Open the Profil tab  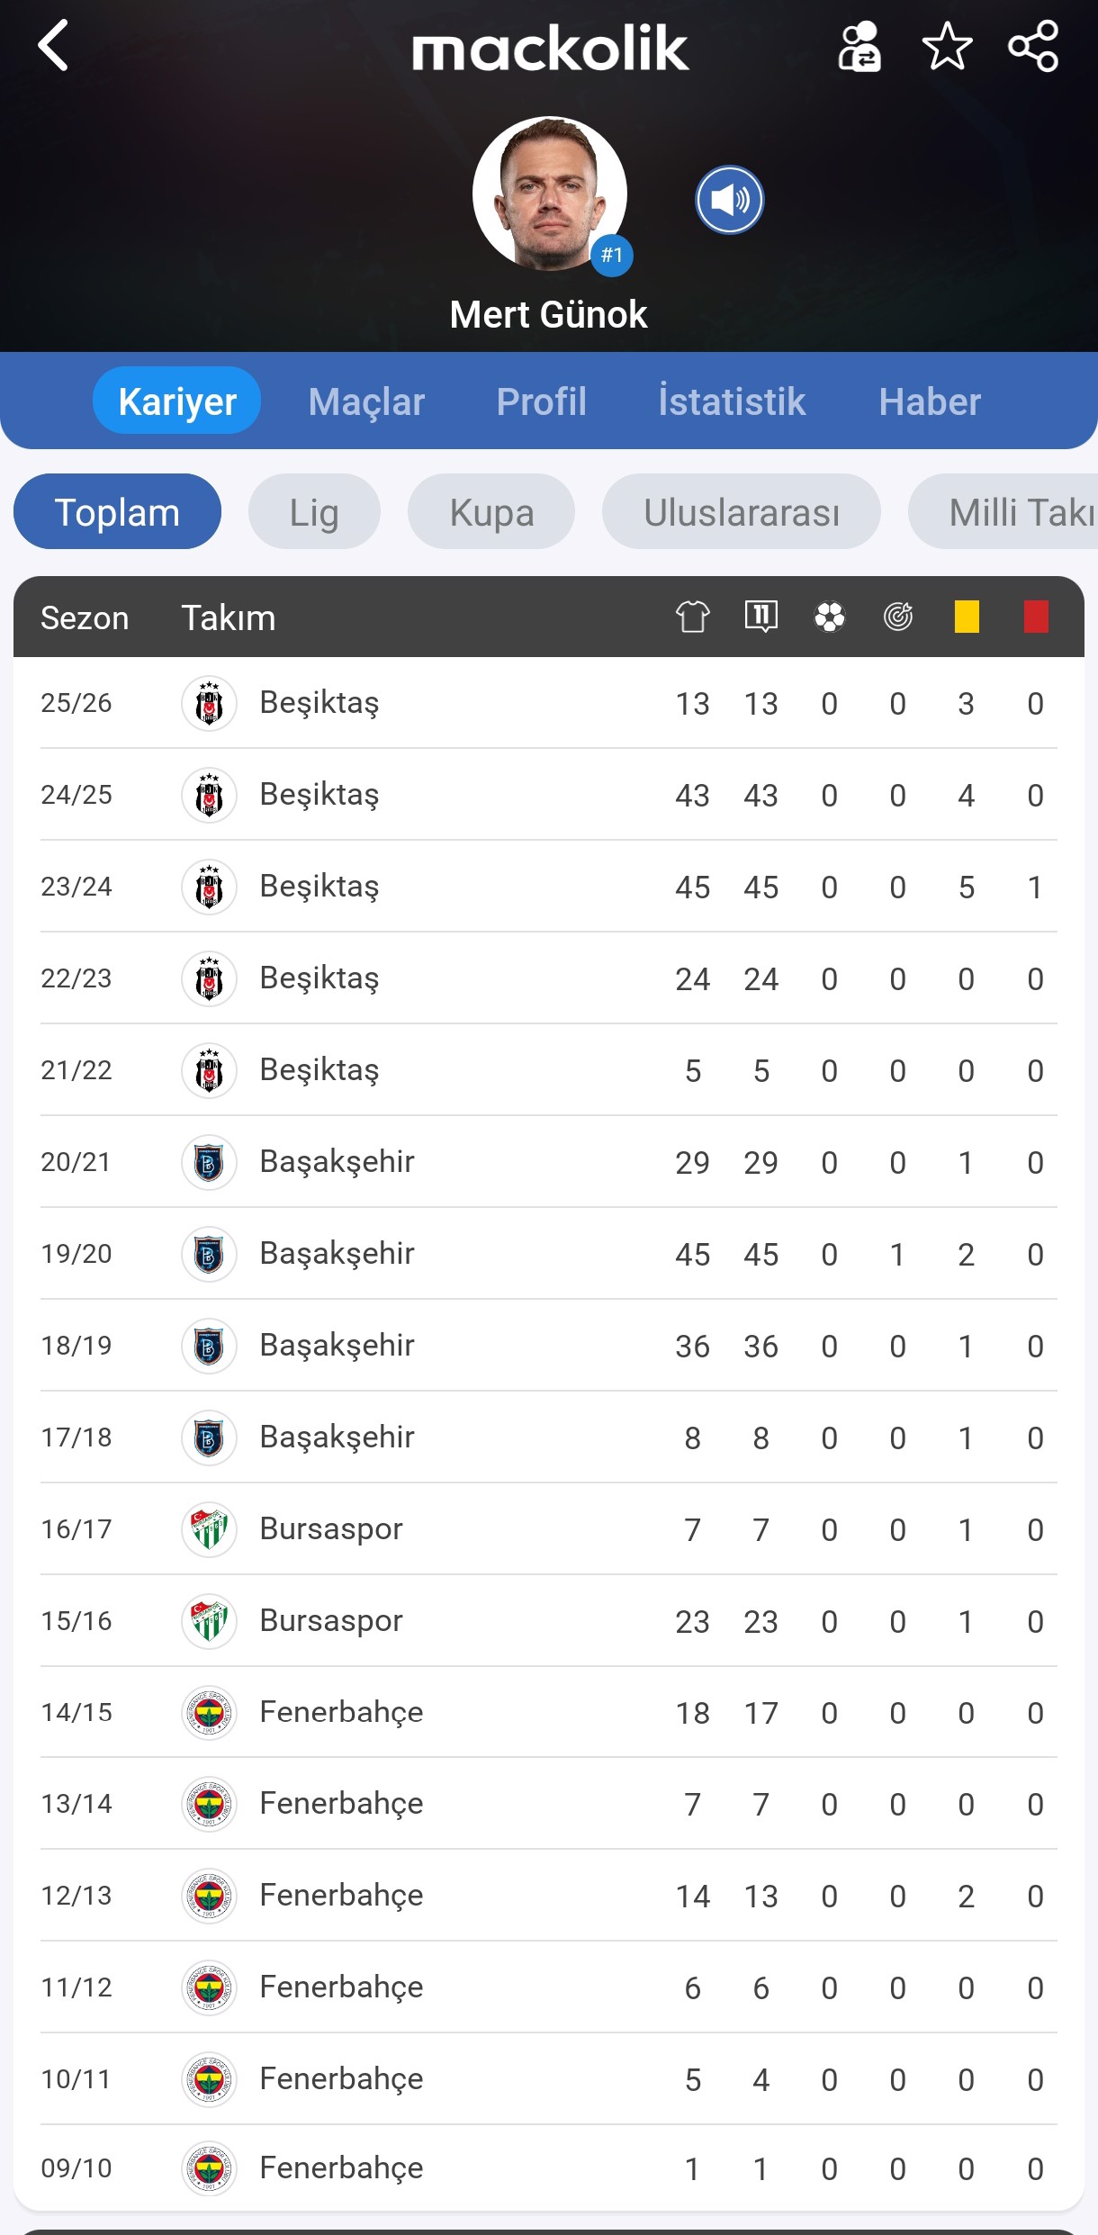(541, 401)
